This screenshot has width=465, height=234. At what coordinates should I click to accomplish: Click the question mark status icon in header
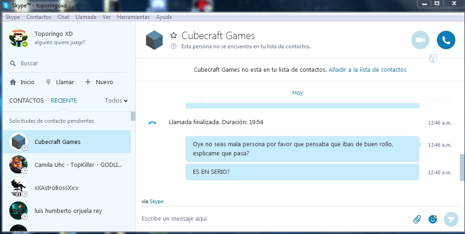pyautogui.click(x=174, y=46)
